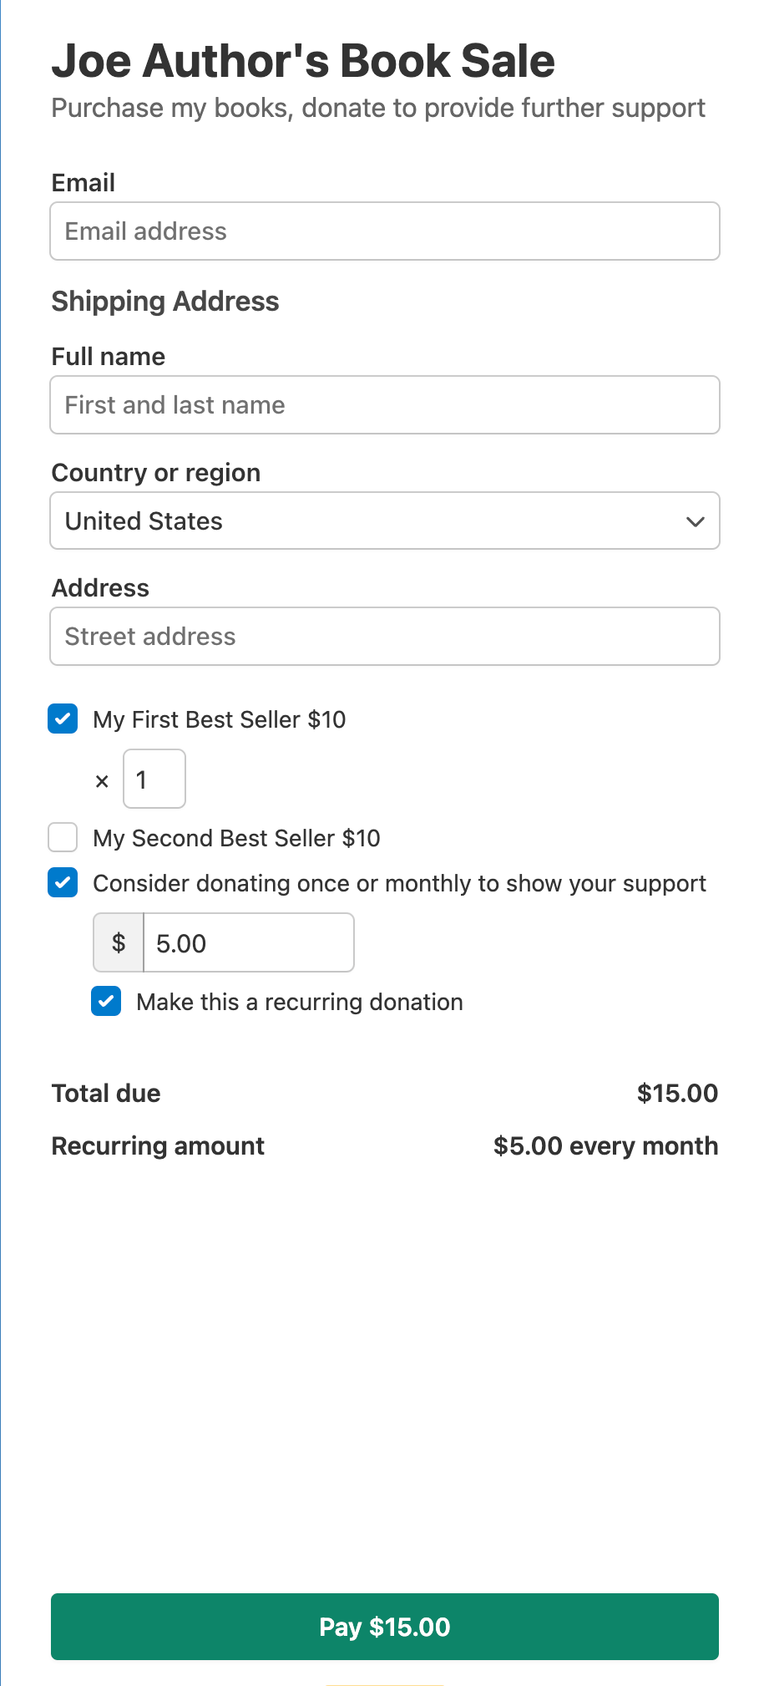Click the "Consider donating once or monthly" label
This screenshot has width=769, height=1686.
399,883
